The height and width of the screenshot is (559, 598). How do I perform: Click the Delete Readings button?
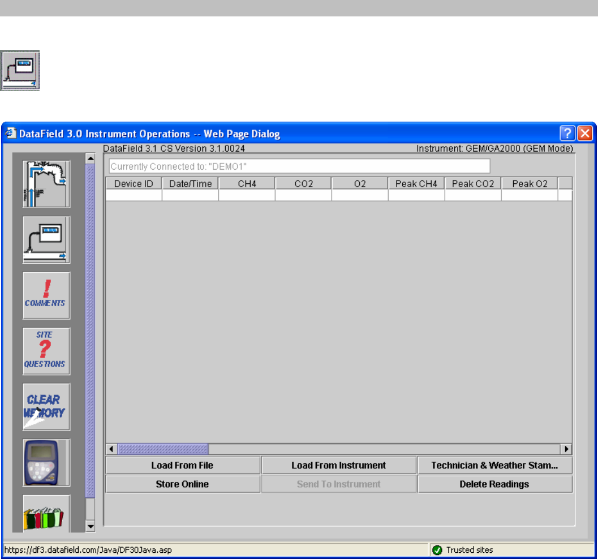(494, 484)
